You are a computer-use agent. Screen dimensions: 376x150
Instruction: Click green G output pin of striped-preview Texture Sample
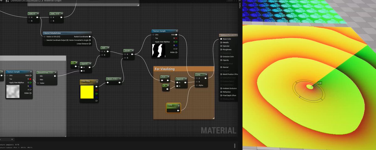(177, 42)
